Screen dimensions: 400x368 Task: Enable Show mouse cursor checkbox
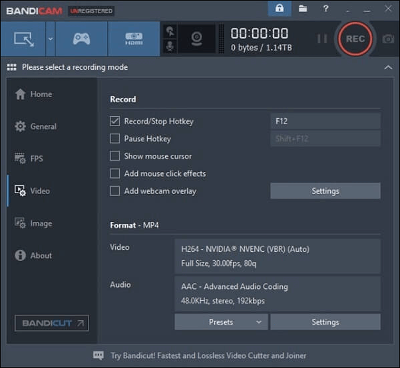click(115, 156)
